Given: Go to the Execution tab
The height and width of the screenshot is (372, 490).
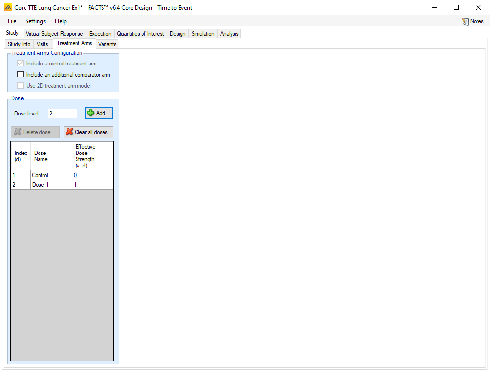Looking at the screenshot, I should tap(100, 34).
